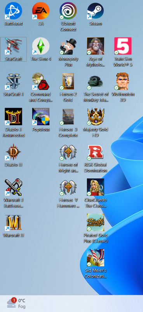Image resolution: width=143 pixels, height=312 pixels.
Task: Select the Heroes of Might and Magic icon
Action: 68,152
